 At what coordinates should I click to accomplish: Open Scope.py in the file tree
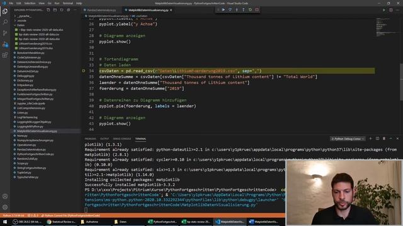tap(23, 163)
